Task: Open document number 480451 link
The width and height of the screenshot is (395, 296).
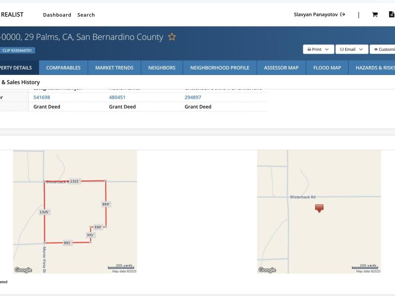Action: (117, 97)
